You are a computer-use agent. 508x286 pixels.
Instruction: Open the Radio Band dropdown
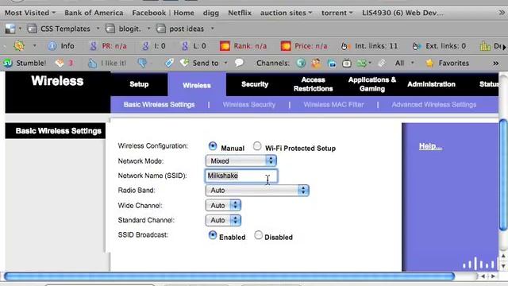(257, 191)
